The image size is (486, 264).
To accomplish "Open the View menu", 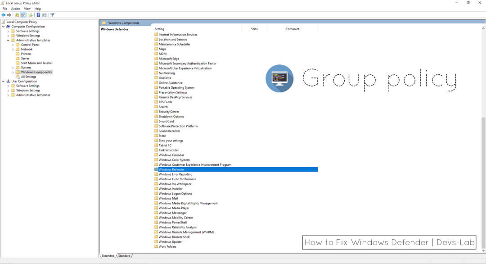I will (27, 9).
